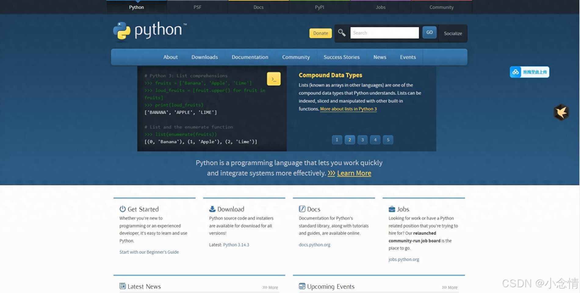Launch the interactive shell icon
580x293 pixels.
[x=274, y=79]
